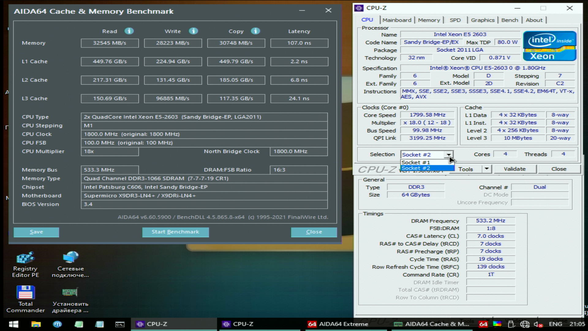The image size is (588, 331).
Task: Click the Memory Read result field
Action: click(x=110, y=43)
